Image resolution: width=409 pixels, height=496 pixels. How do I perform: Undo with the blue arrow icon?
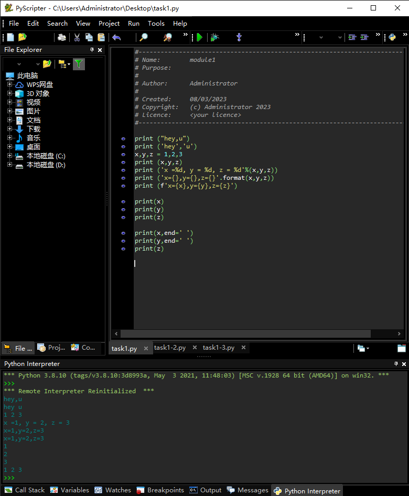116,37
